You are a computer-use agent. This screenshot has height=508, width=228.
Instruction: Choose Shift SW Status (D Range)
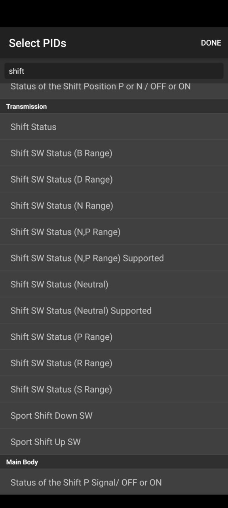pyautogui.click(x=114, y=179)
